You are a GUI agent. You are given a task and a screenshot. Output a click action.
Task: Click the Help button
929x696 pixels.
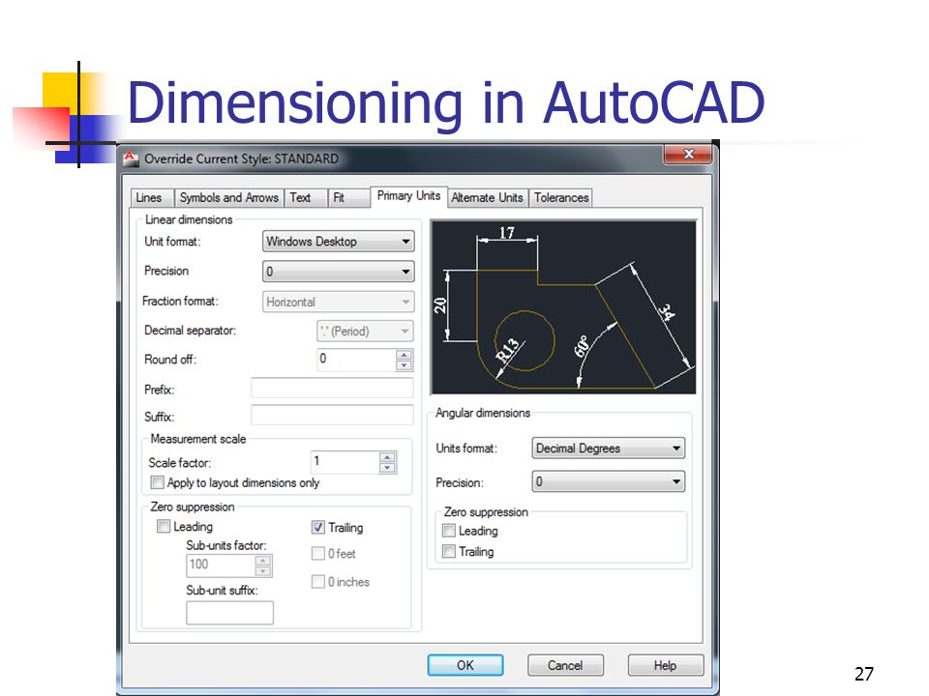pyautogui.click(x=666, y=665)
